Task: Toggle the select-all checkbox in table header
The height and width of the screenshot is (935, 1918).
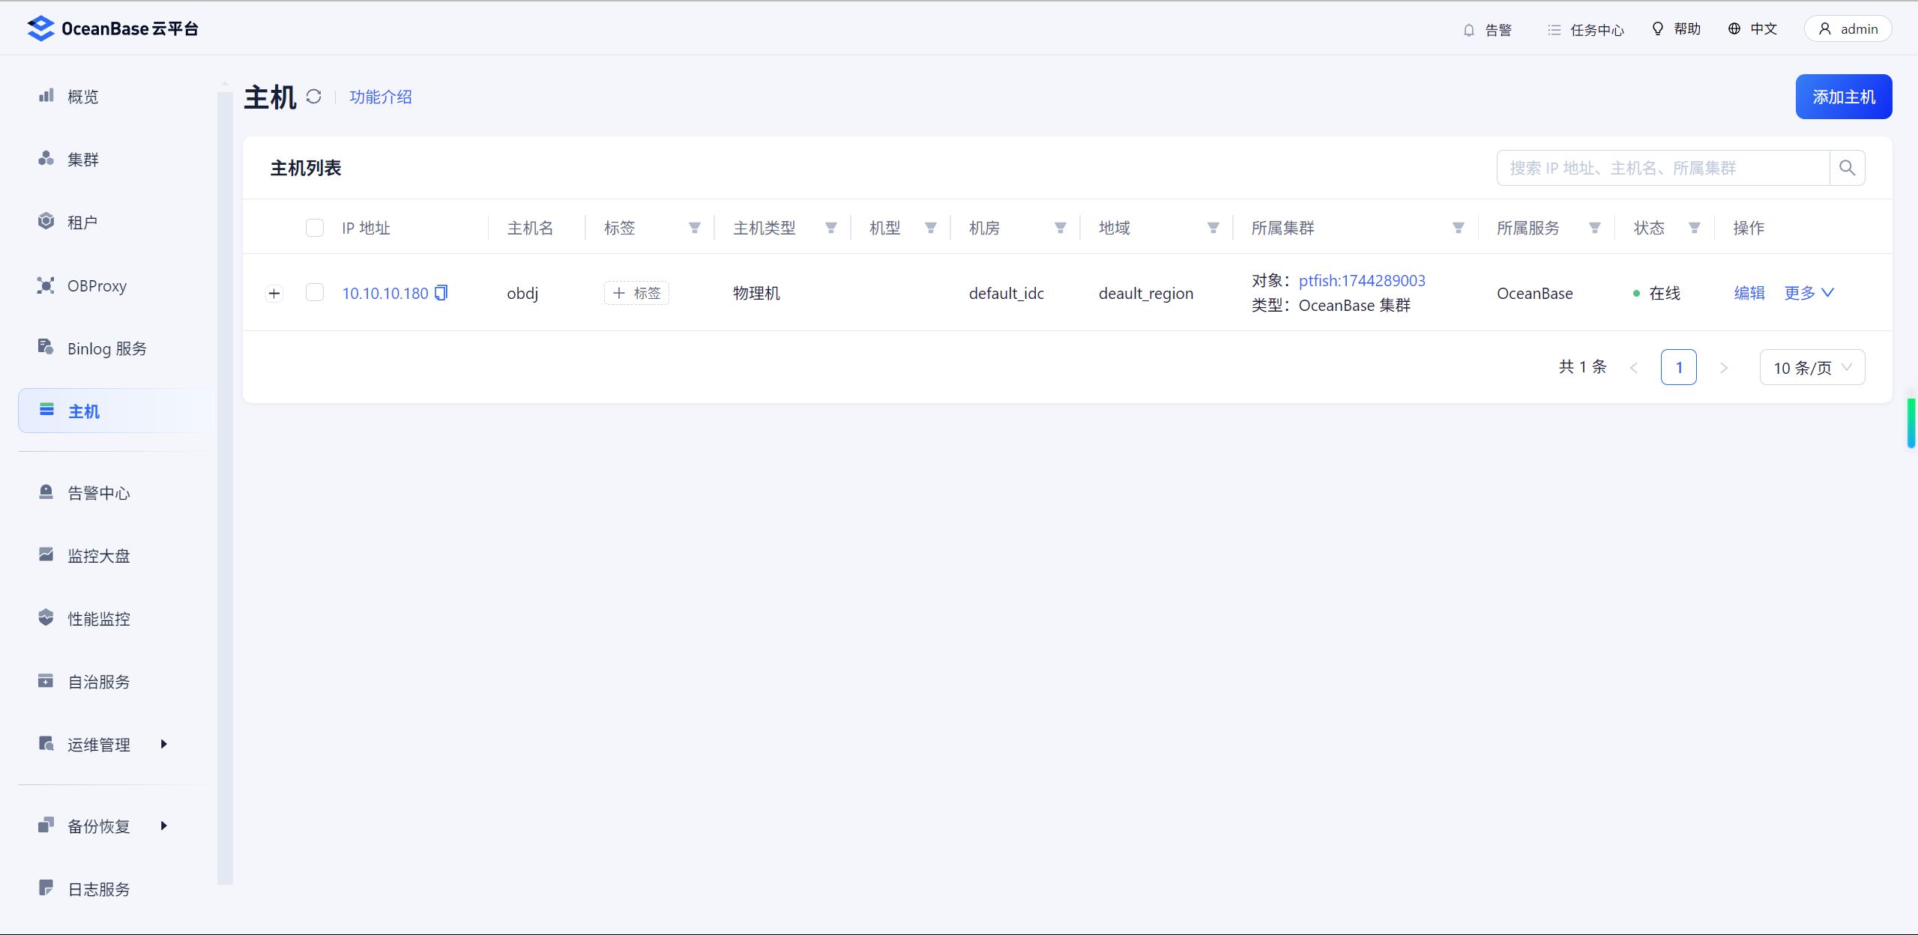Action: click(315, 228)
